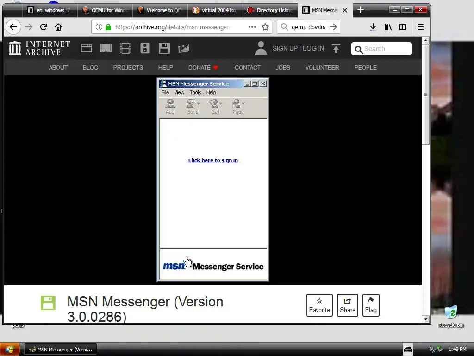
Task: Open the Archive Texts book icon
Action: click(x=106, y=48)
